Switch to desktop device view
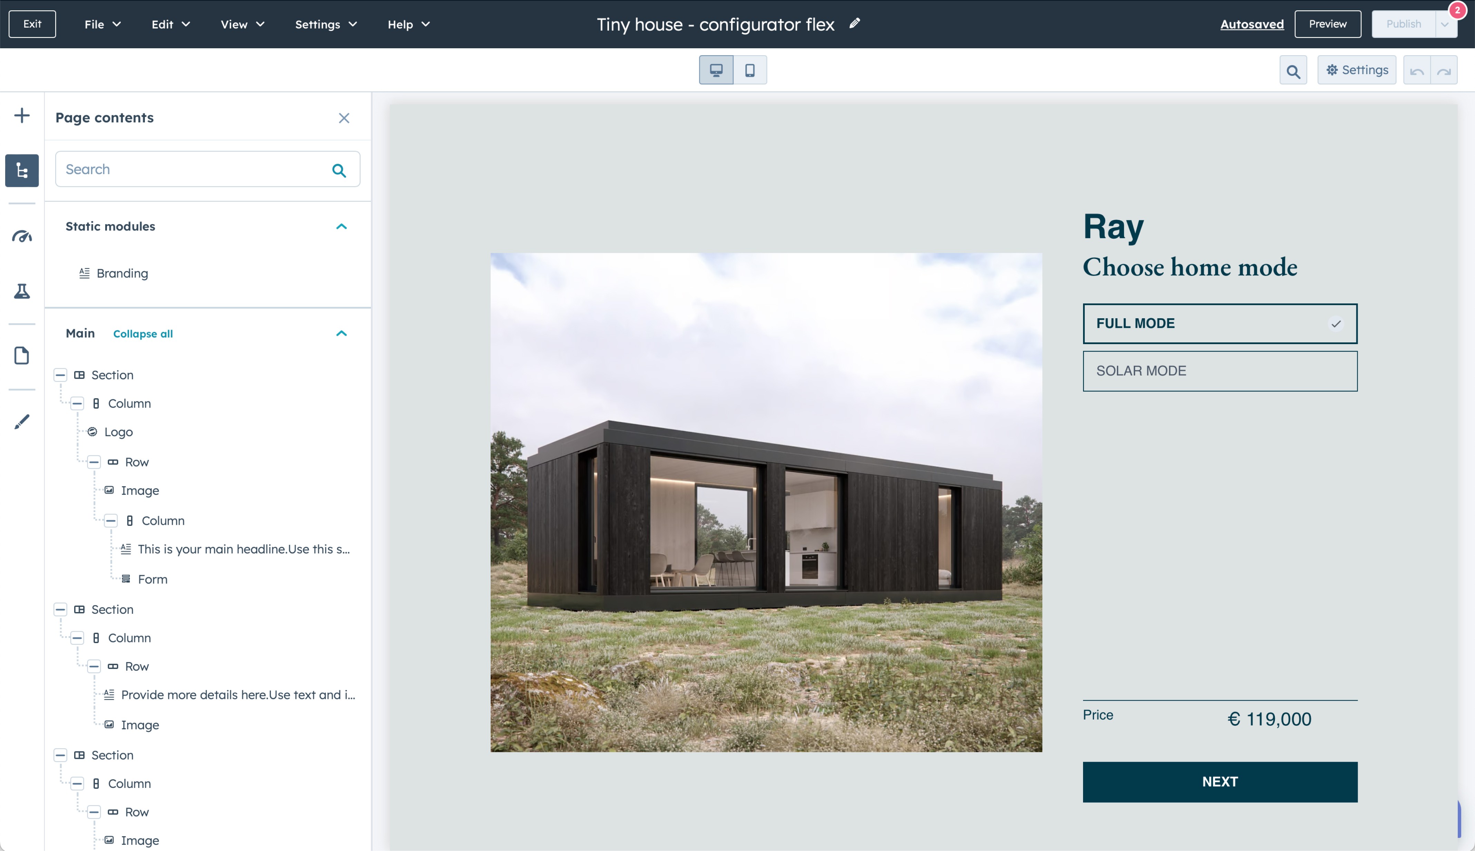The image size is (1475, 851). (x=716, y=70)
